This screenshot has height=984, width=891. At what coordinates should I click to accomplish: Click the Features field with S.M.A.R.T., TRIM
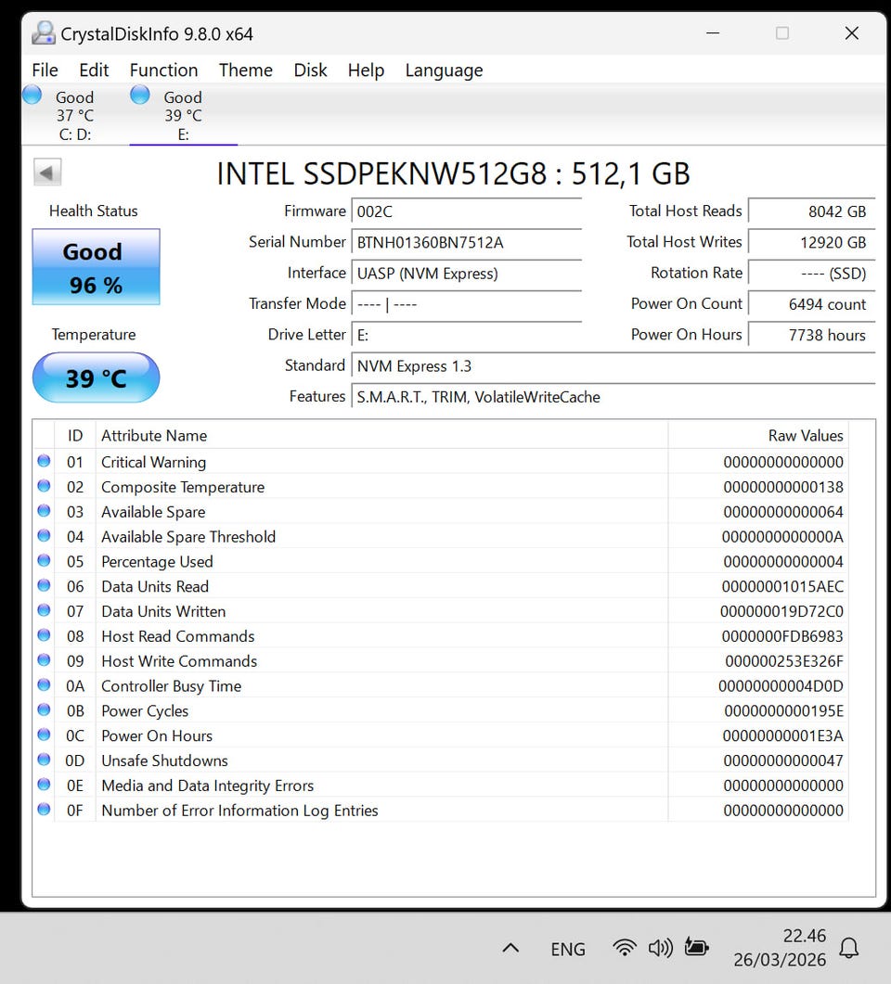pos(613,397)
